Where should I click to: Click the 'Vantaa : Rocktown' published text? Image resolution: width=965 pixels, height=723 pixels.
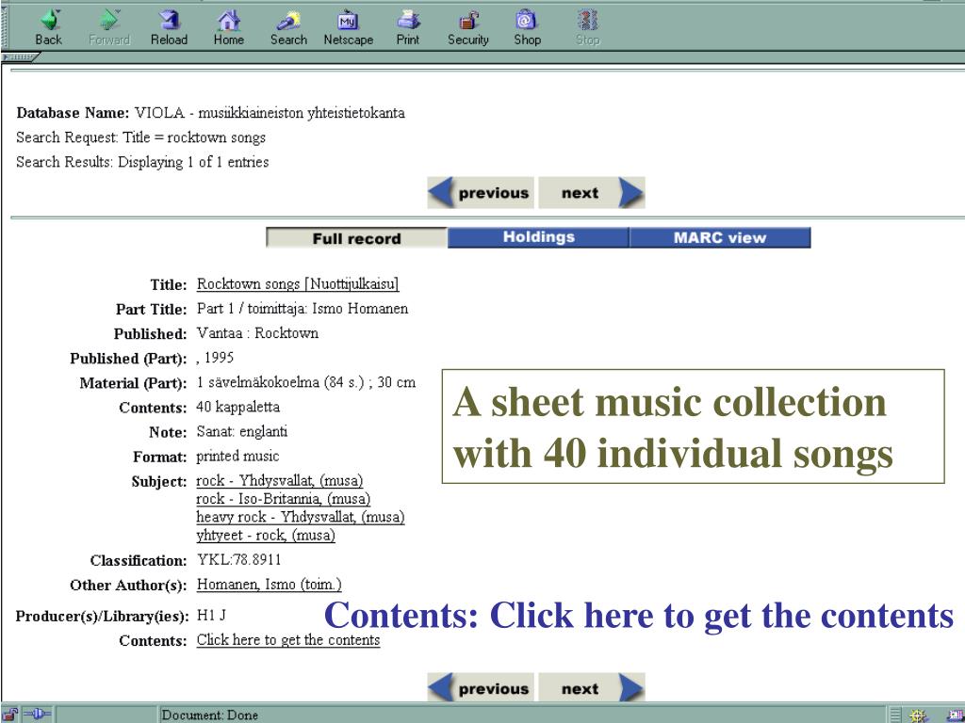[x=257, y=333]
